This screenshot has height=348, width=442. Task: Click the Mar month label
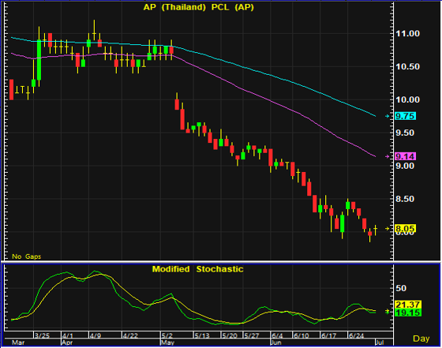coord(18,342)
